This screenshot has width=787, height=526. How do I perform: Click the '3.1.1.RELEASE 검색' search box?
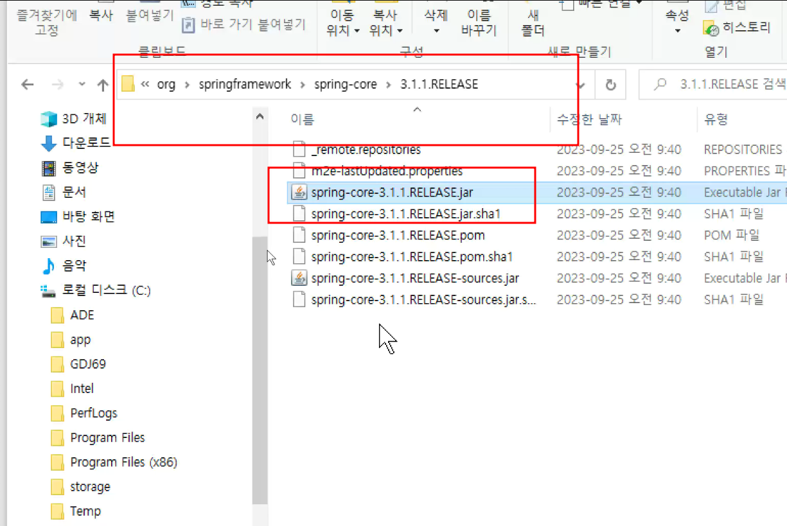click(x=713, y=84)
